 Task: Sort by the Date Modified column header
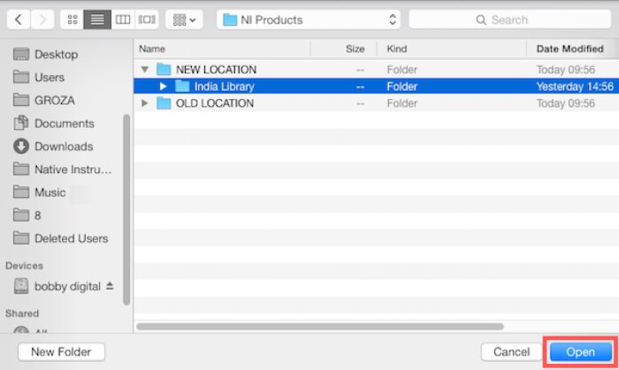[x=572, y=49]
